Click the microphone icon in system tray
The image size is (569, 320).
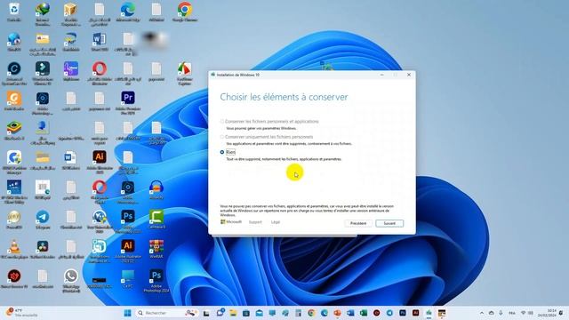pyautogui.click(x=501, y=313)
